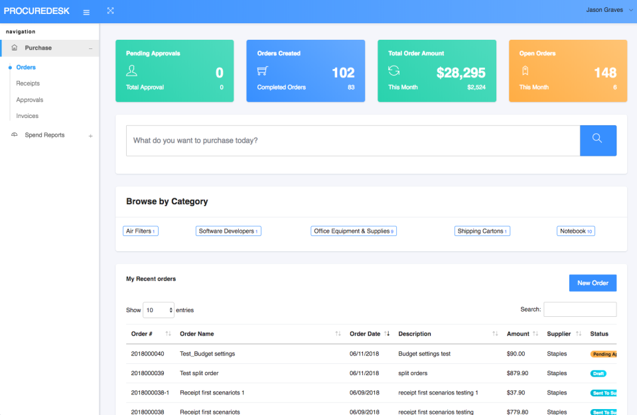Image resolution: width=637 pixels, height=415 pixels.
Task: Toggle sorting on the Supplier column
Action: (578, 333)
